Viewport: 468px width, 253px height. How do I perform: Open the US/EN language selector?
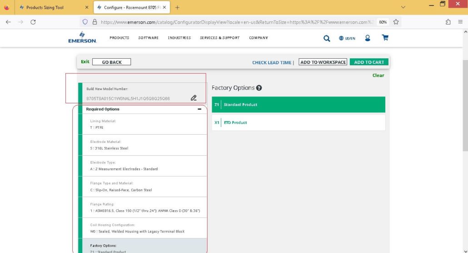(347, 38)
